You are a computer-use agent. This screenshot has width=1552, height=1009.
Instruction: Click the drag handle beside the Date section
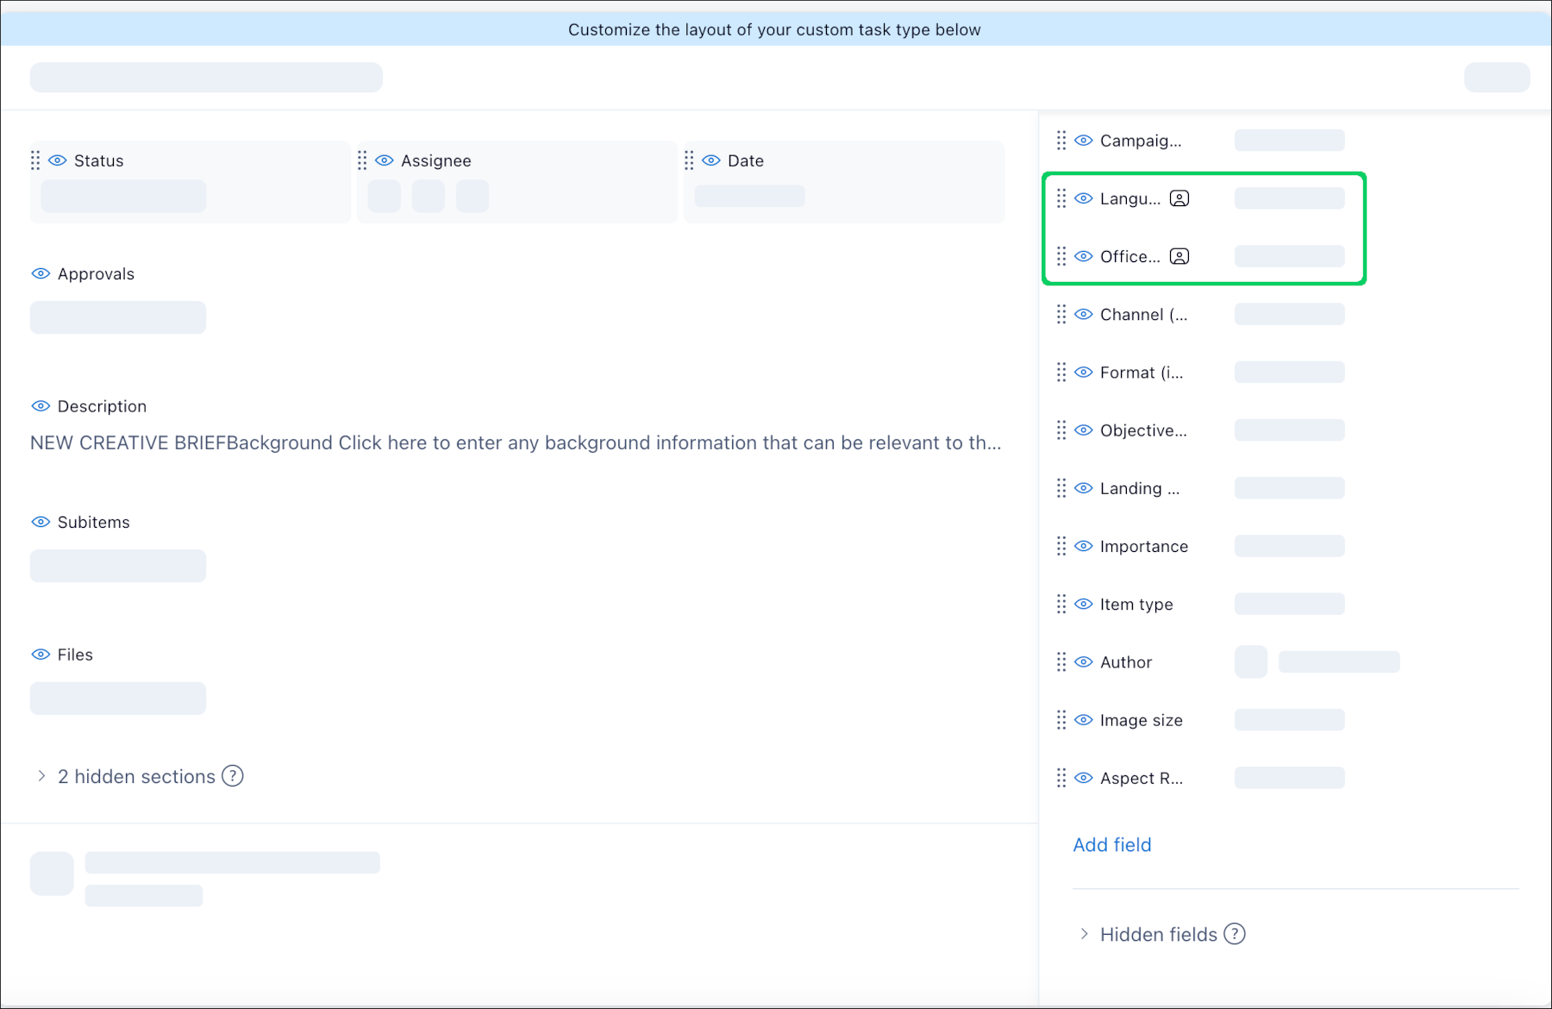click(689, 160)
